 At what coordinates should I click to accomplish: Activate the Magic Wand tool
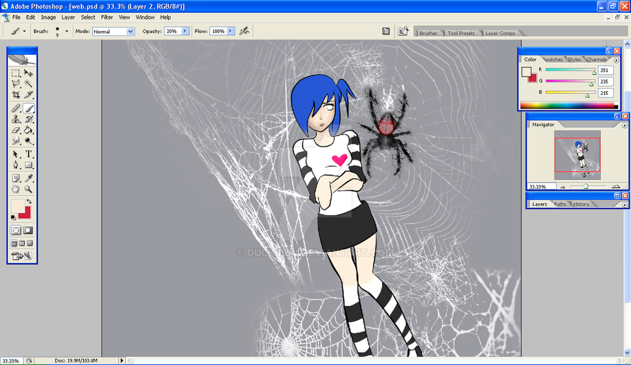[x=28, y=83]
